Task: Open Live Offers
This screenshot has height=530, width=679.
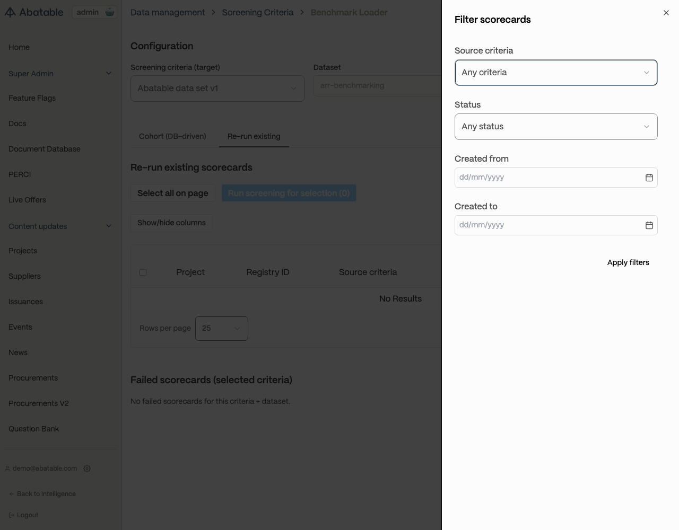Action: pyautogui.click(x=27, y=200)
